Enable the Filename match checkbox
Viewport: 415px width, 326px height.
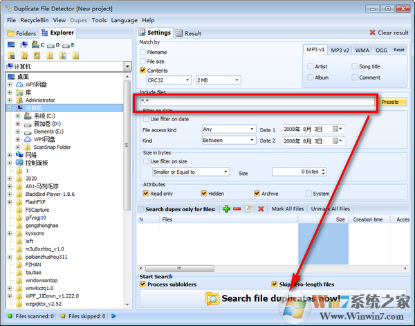pyautogui.click(x=142, y=52)
